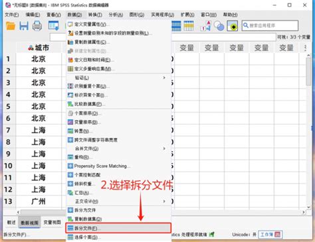Click the Save data floppy icon
The height and width of the screenshot is (242, 315).
click(x=24, y=26)
